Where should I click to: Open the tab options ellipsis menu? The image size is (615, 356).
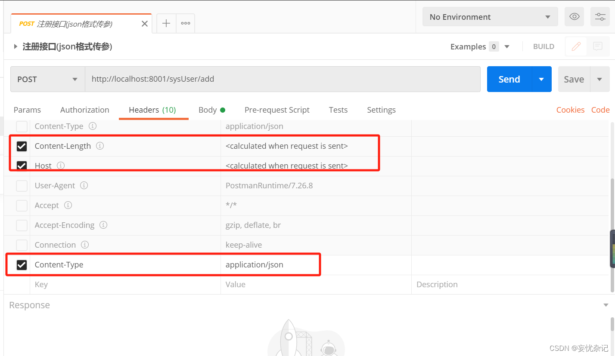point(186,24)
